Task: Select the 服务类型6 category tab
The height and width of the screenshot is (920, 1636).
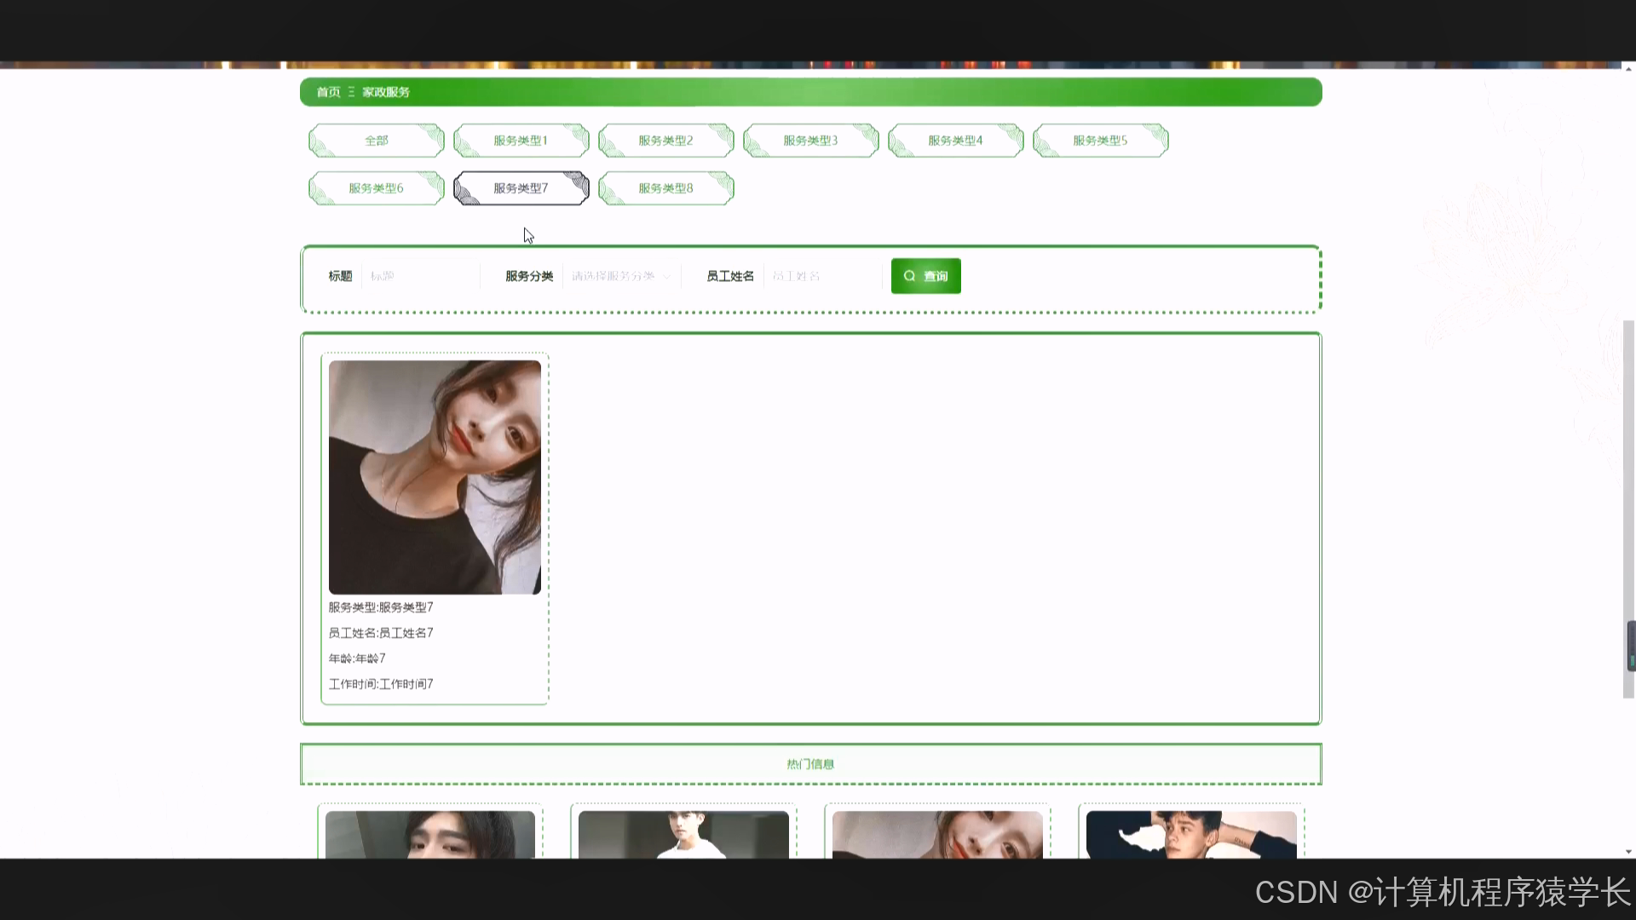Action: pyautogui.click(x=376, y=188)
